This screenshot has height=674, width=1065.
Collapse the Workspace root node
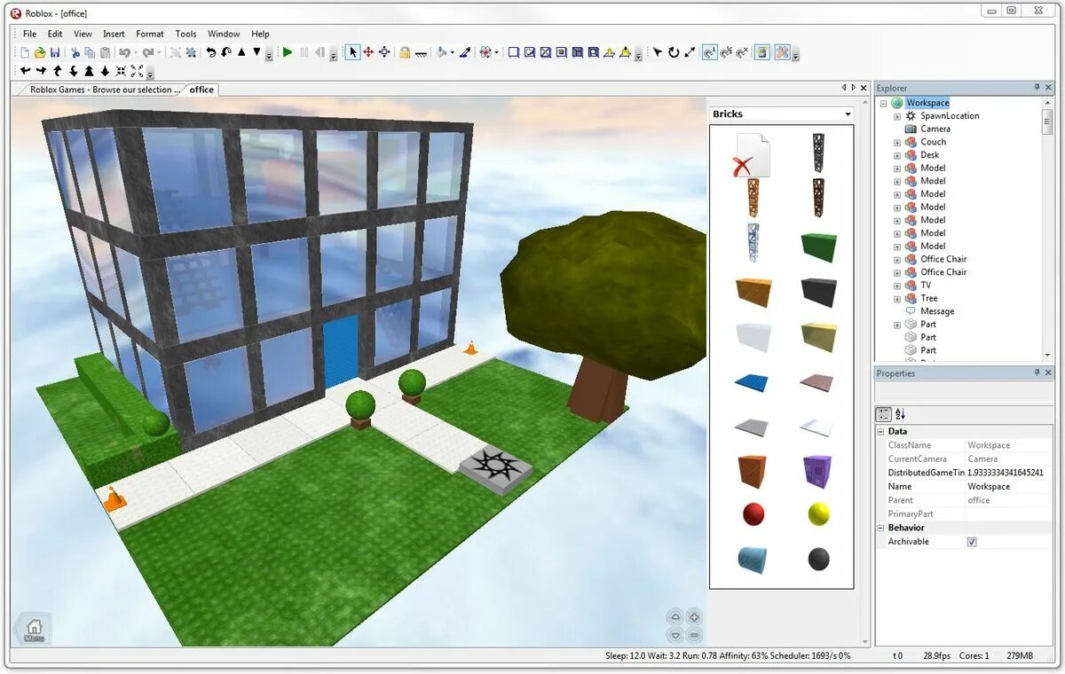point(884,103)
